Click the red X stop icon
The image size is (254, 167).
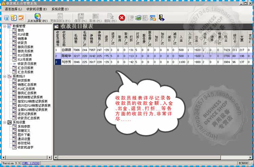click(122, 18)
